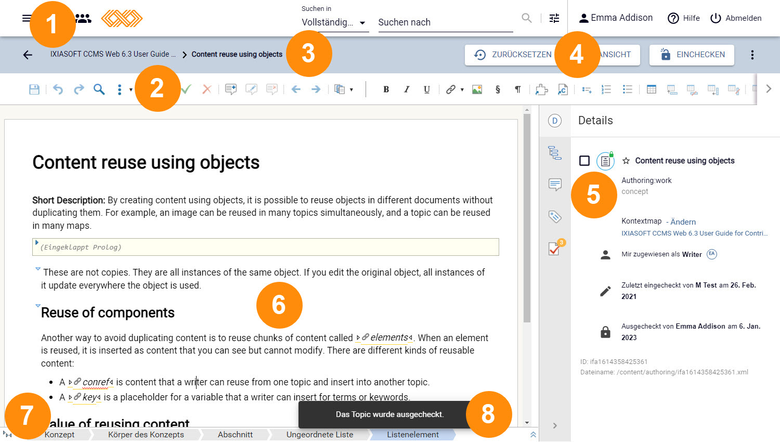Check the Content reuse using objects checkbox
780x442 pixels.
pos(584,161)
